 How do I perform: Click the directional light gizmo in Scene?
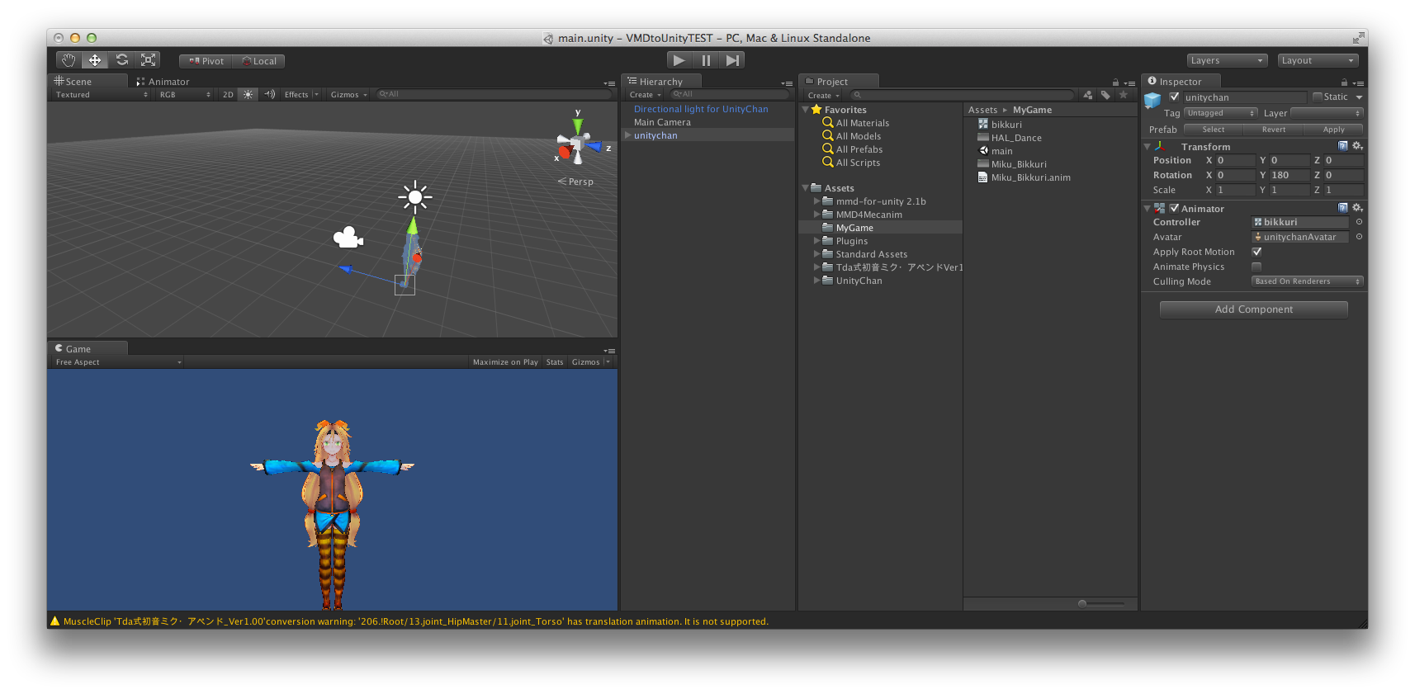pyautogui.click(x=415, y=196)
